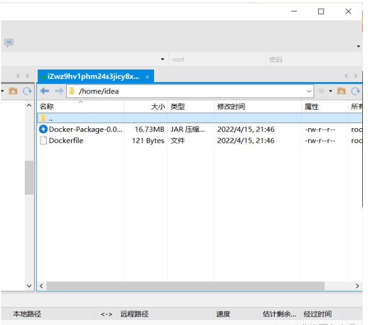
Task: Click the chat bubble icon in toolbar
Action: pos(9,43)
